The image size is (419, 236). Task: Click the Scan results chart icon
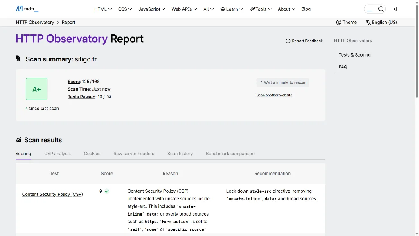18,140
